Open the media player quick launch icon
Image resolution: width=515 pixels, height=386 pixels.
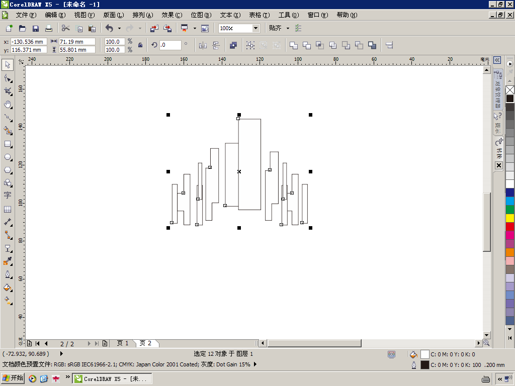click(x=32, y=379)
